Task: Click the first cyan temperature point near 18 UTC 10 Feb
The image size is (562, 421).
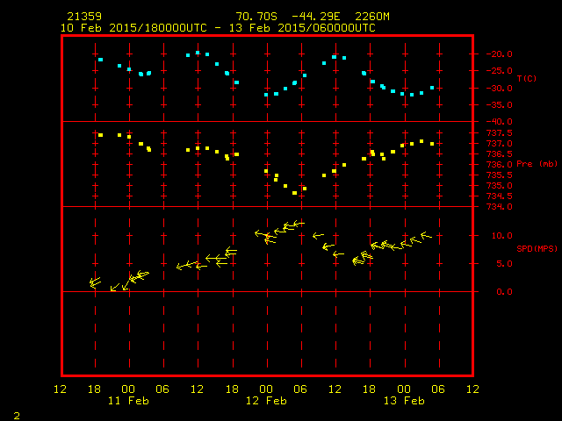Action: tap(101, 60)
